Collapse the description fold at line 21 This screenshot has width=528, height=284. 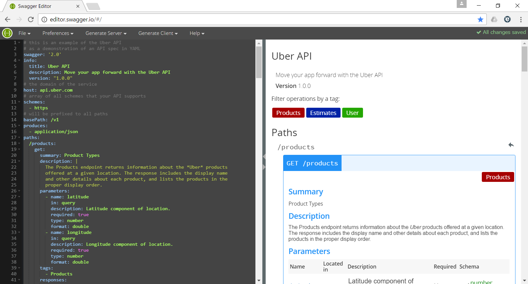tap(19, 161)
